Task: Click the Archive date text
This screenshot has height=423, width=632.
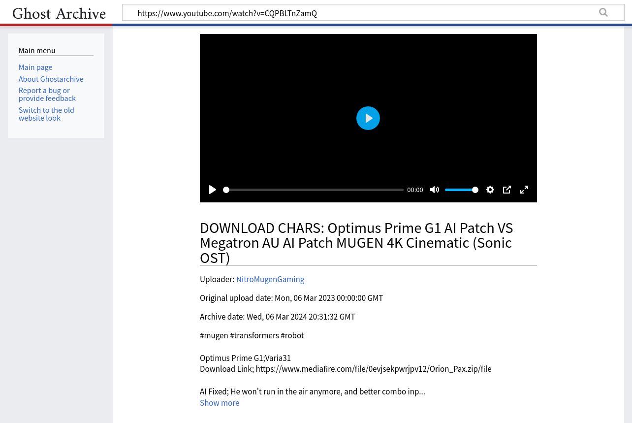Action: click(278, 317)
